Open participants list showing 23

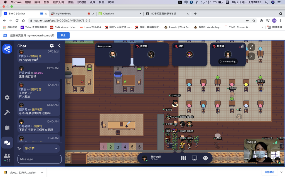pos(7,157)
